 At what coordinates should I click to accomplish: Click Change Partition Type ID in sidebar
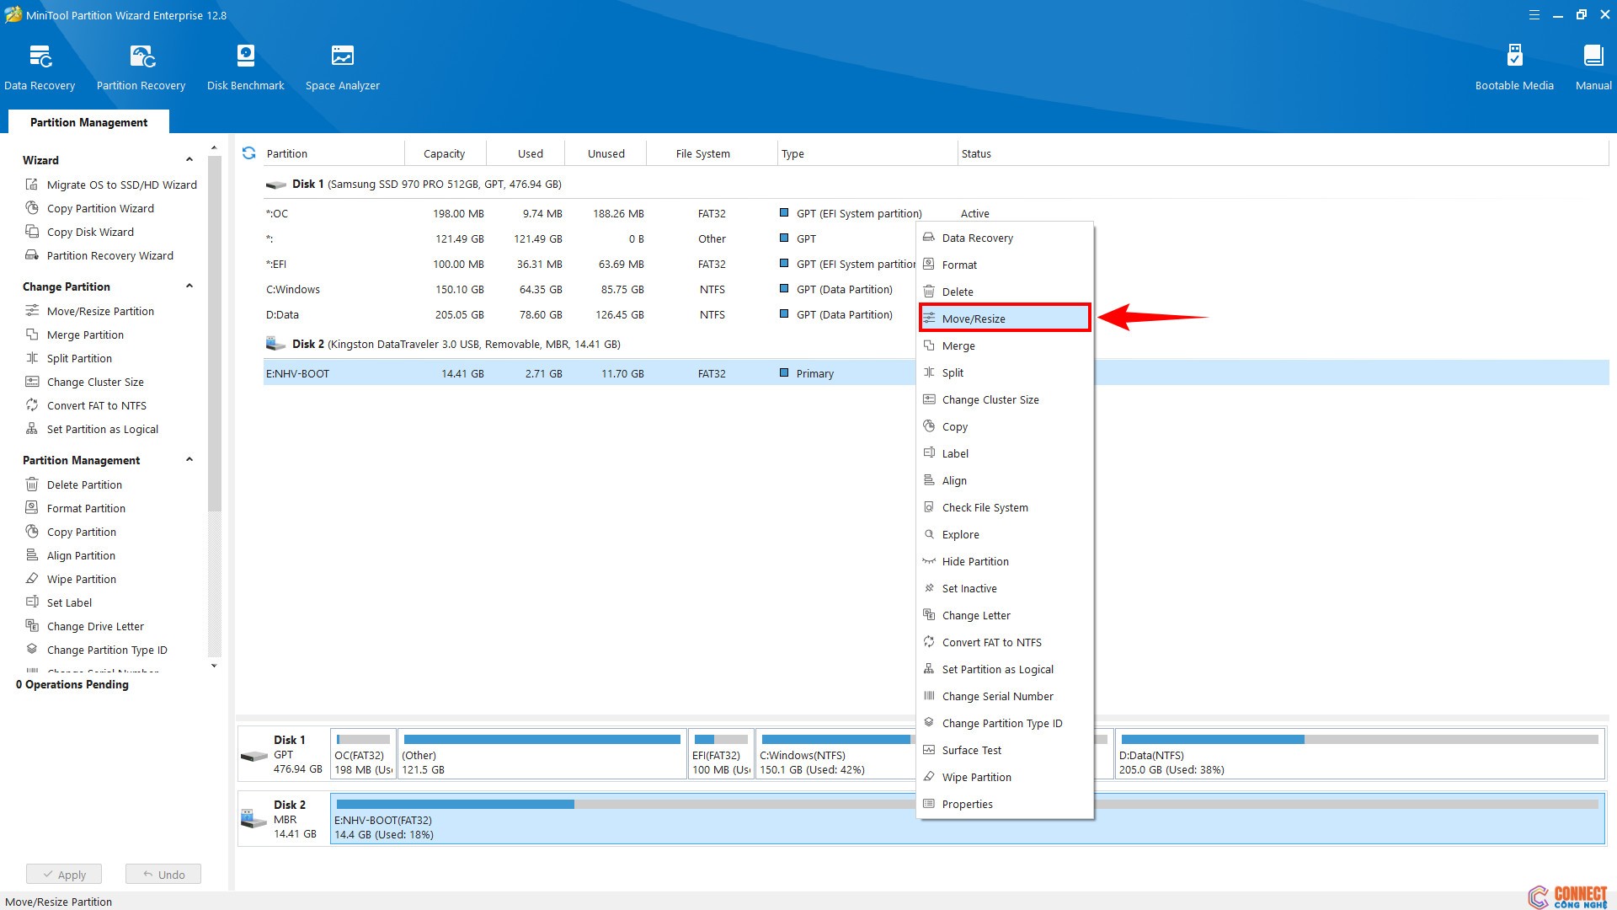coord(96,650)
